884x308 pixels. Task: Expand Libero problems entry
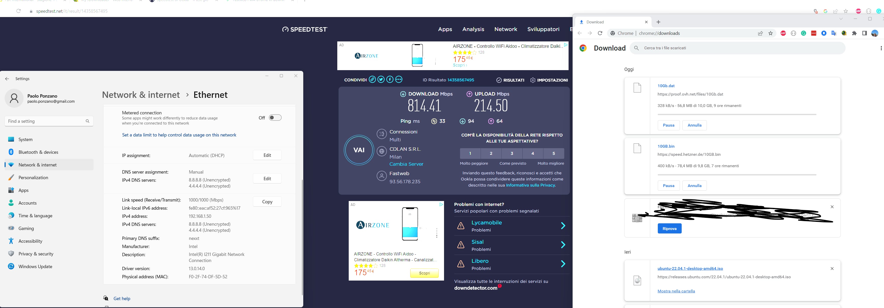pyautogui.click(x=512, y=264)
